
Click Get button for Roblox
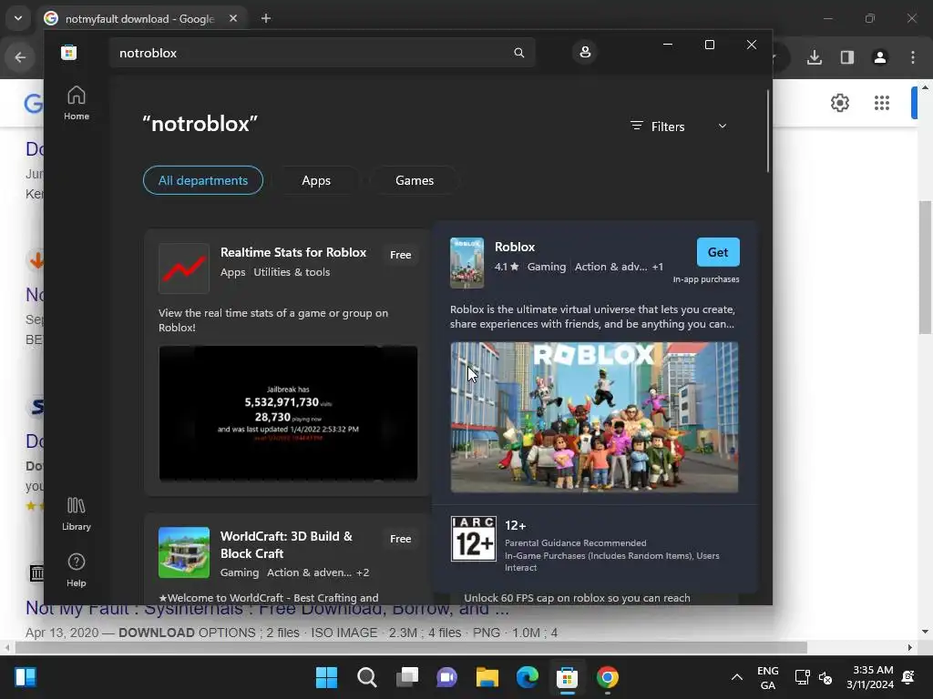tap(718, 252)
